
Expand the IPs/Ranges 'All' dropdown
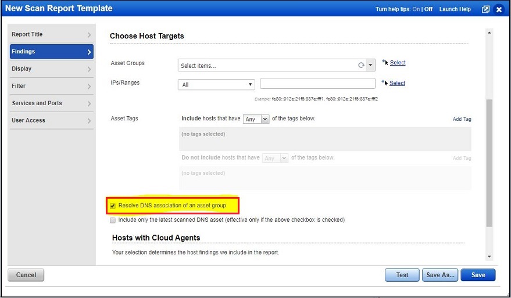pos(216,84)
